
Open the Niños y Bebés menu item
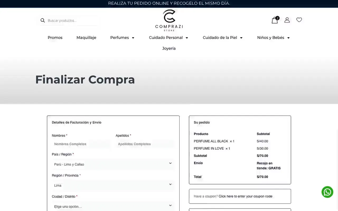pos(271,37)
